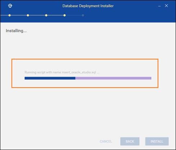Image resolution: width=176 pixels, height=150 pixels.
Task: Select the fourth highlighted step dot
Action: [x=64, y=15]
